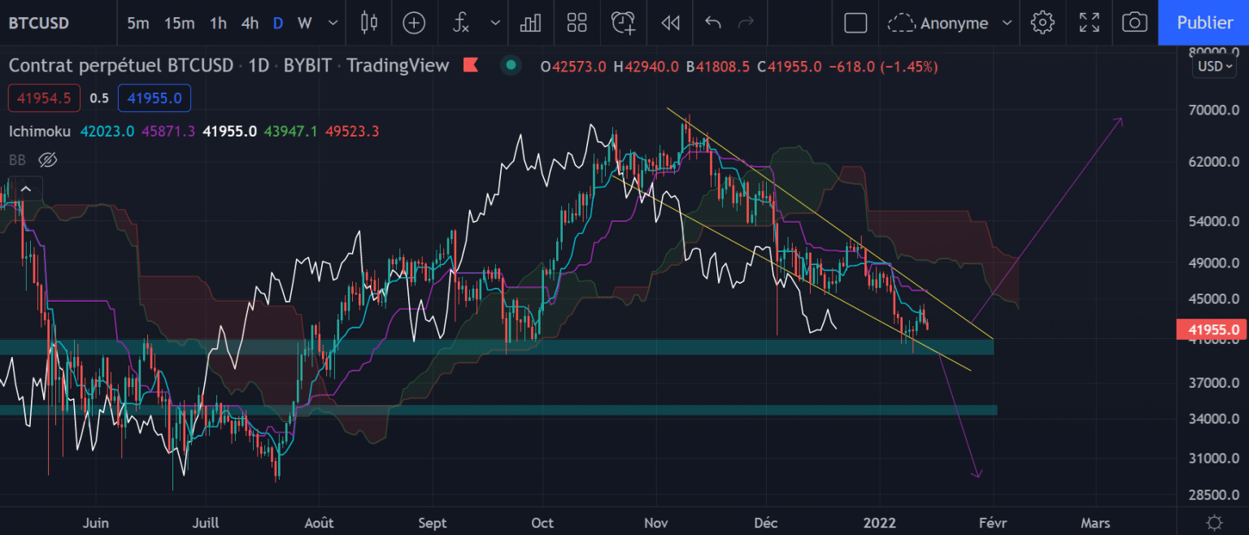Image resolution: width=1249 pixels, height=535 pixels.
Task: Redo the last chart action
Action: (x=746, y=23)
